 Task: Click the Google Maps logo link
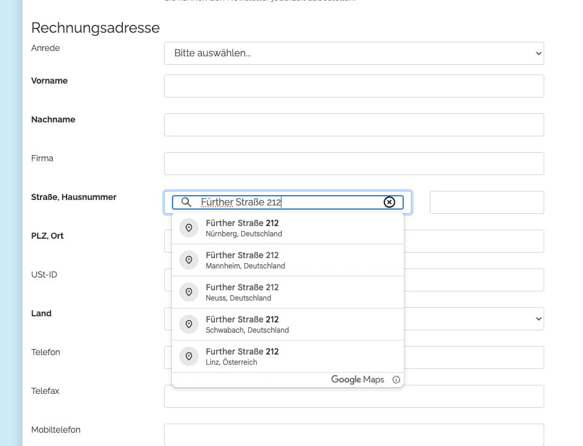click(357, 380)
